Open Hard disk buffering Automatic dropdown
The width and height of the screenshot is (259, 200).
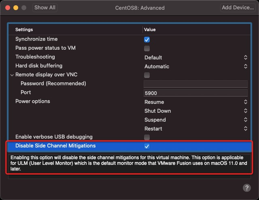coord(195,66)
